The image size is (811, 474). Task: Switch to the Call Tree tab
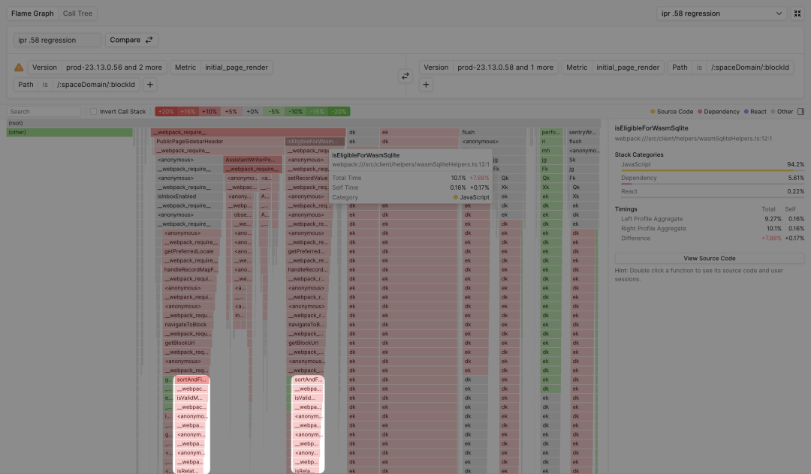[77, 13]
